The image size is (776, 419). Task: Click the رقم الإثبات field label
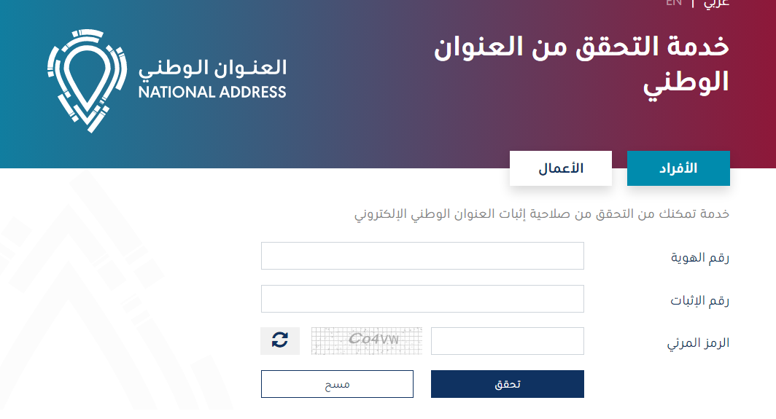click(x=700, y=300)
